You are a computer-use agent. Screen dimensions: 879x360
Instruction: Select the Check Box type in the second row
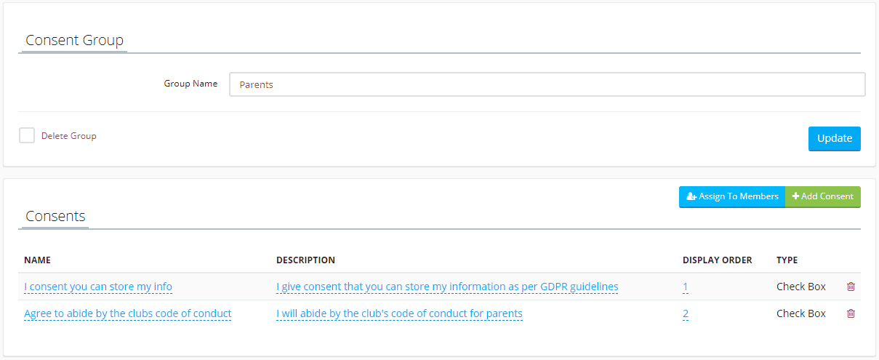coord(801,313)
